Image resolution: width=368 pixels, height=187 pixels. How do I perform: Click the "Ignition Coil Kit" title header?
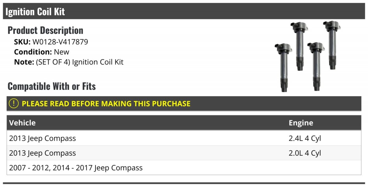pyautogui.click(x=35, y=12)
